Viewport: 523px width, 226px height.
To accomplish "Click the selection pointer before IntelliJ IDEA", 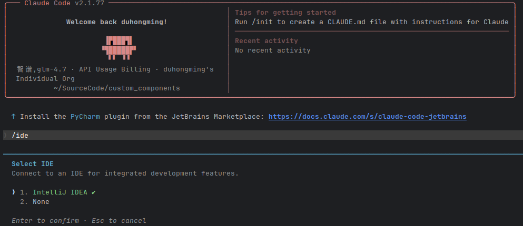I will pyautogui.click(x=14, y=192).
